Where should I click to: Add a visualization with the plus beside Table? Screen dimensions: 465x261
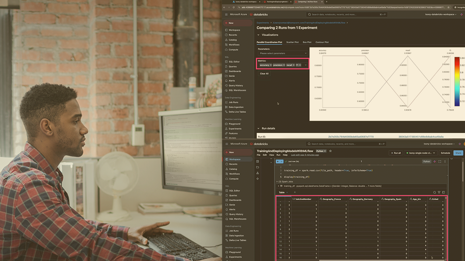pyautogui.click(x=295, y=192)
